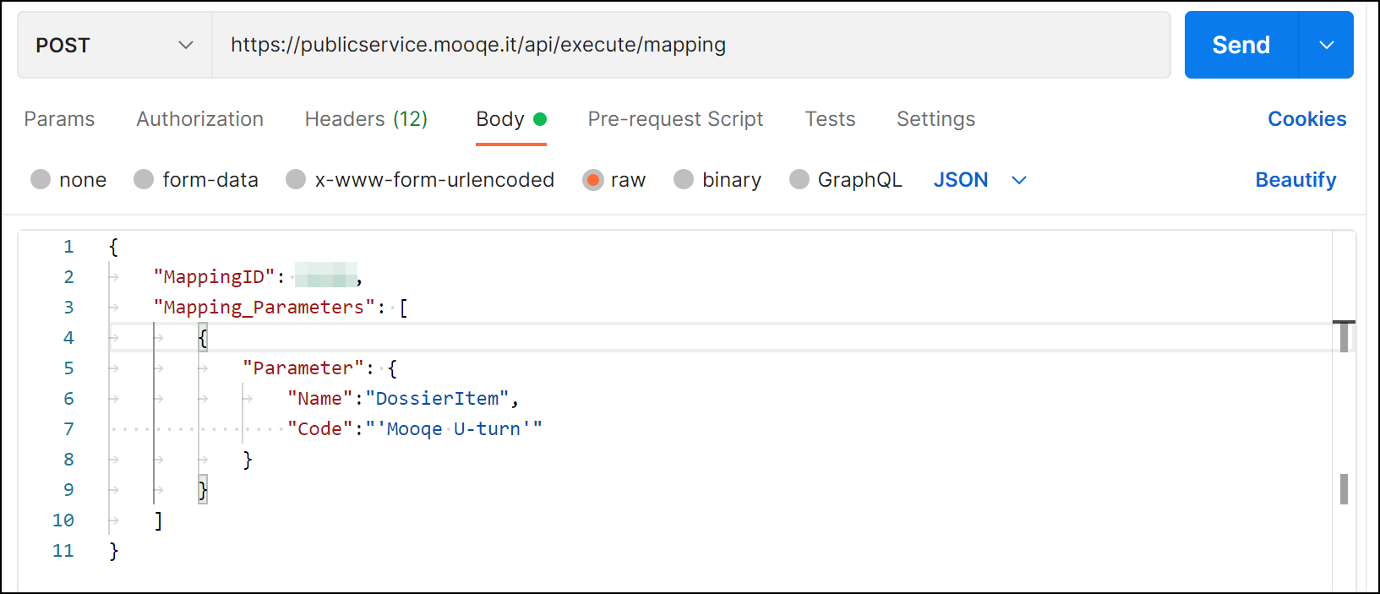Click the Cookies link
The width and height of the screenshot is (1380, 594).
click(1306, 119)
